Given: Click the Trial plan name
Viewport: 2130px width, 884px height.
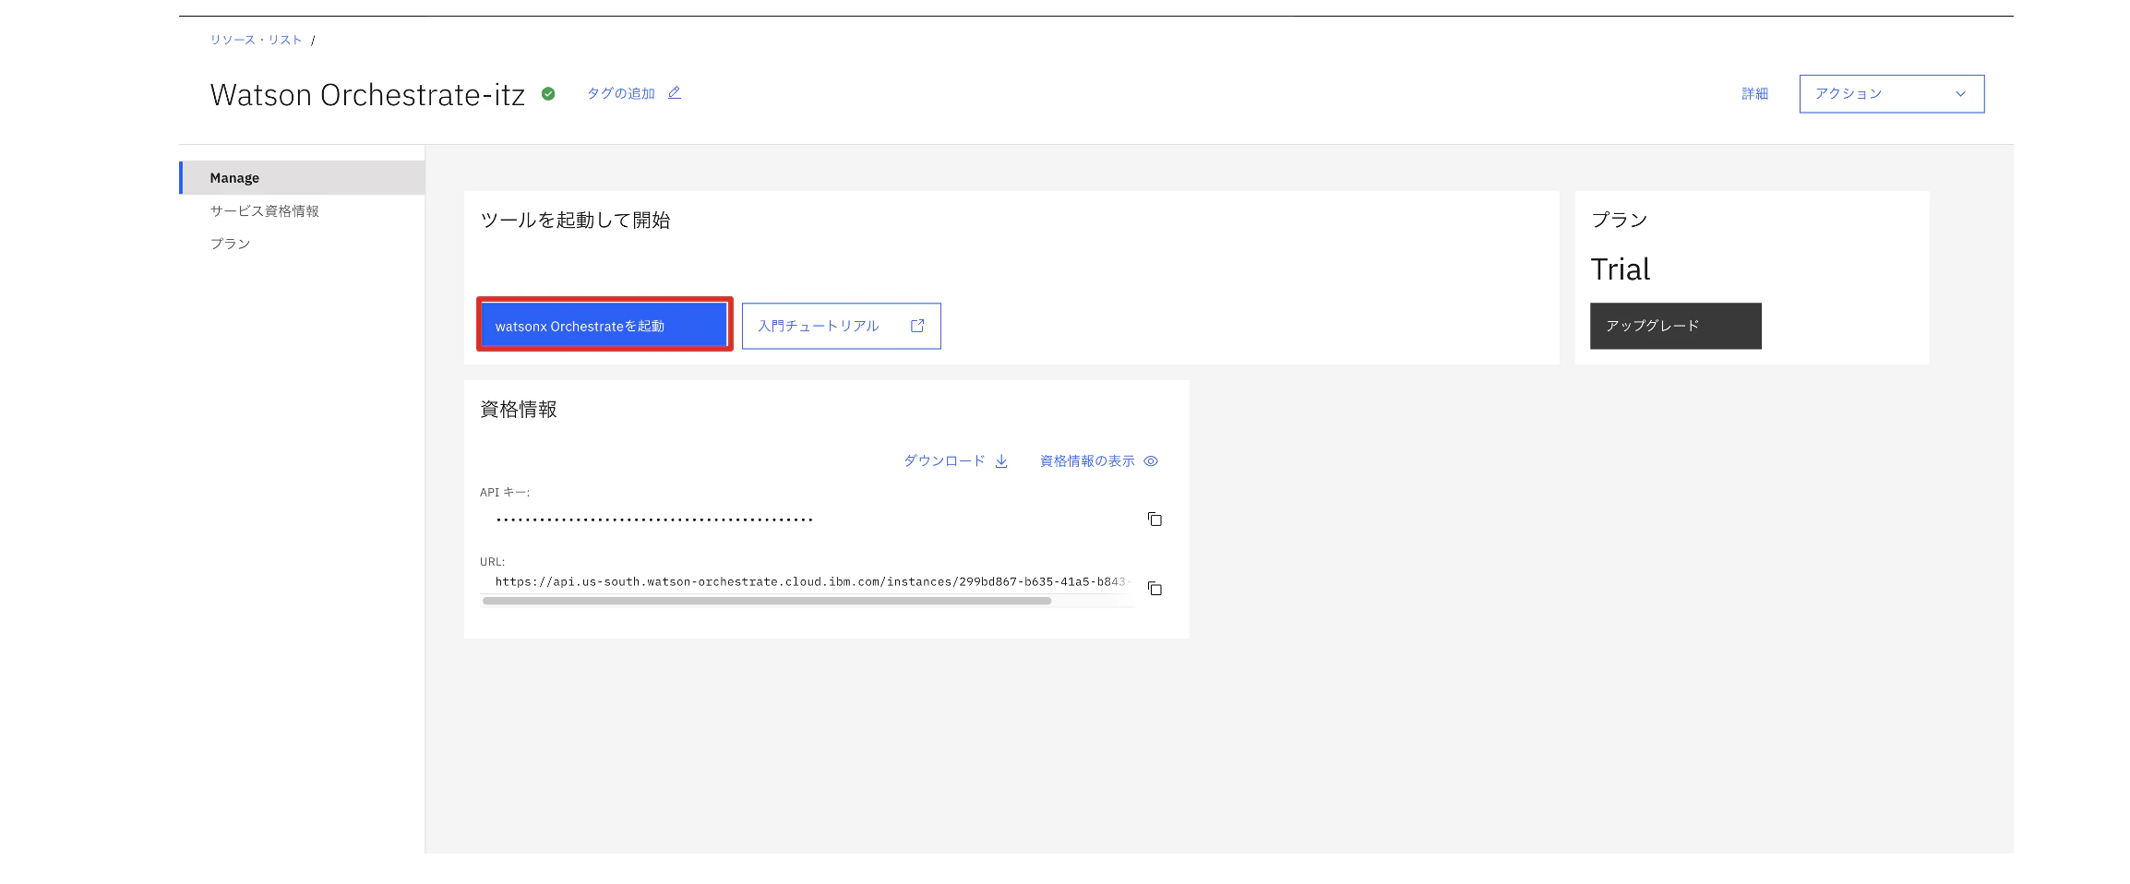Looking at the screenshot, I should coord(1620,269).
